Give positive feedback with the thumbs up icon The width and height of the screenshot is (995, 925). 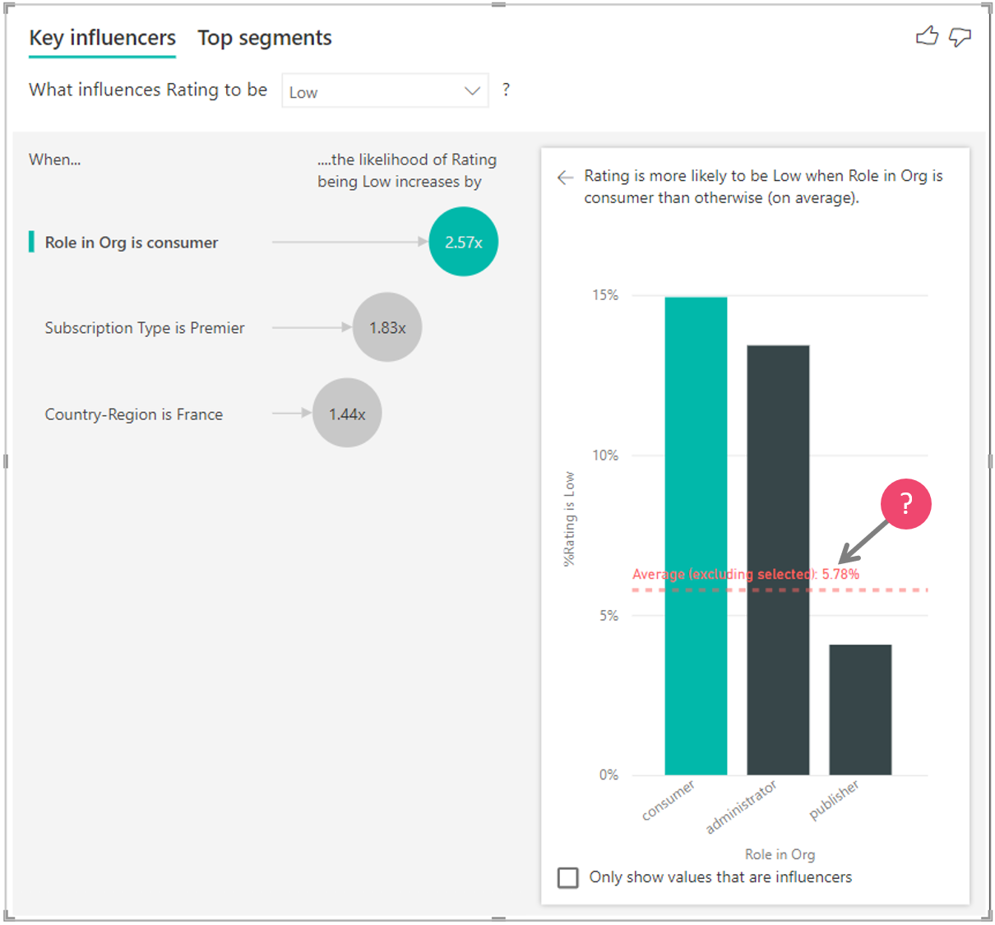pos(927,36)
